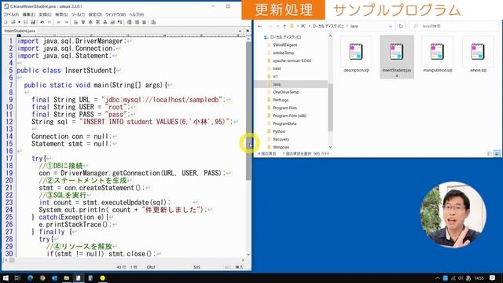
Task: Open the ファイル(F) menu in Sakura
Action: tap(11, 14)
